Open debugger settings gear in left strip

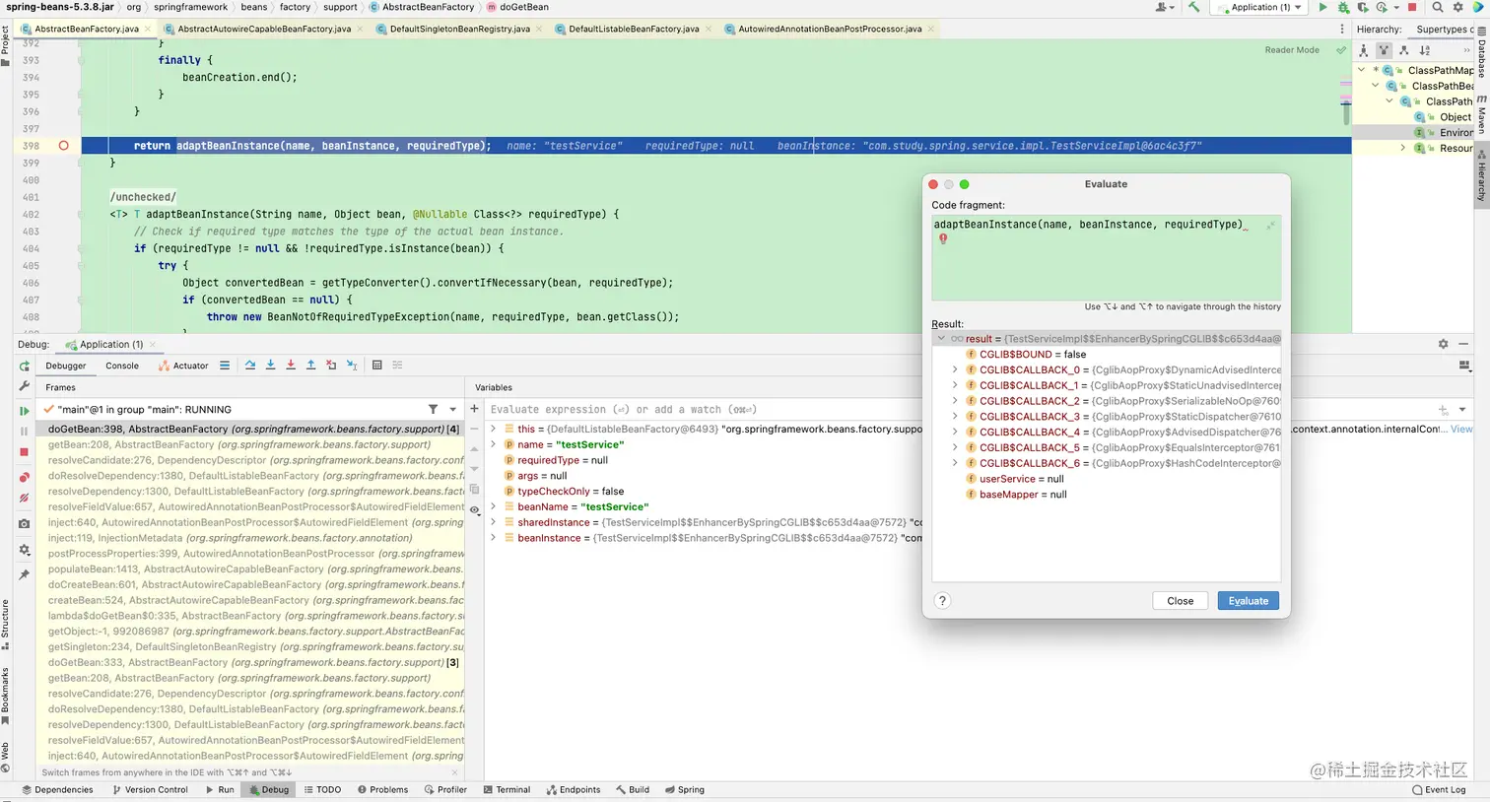click(25, 550)
